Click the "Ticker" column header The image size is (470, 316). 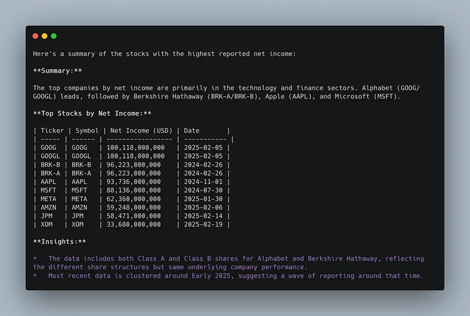pyautogui.click(x=52, y=131)
